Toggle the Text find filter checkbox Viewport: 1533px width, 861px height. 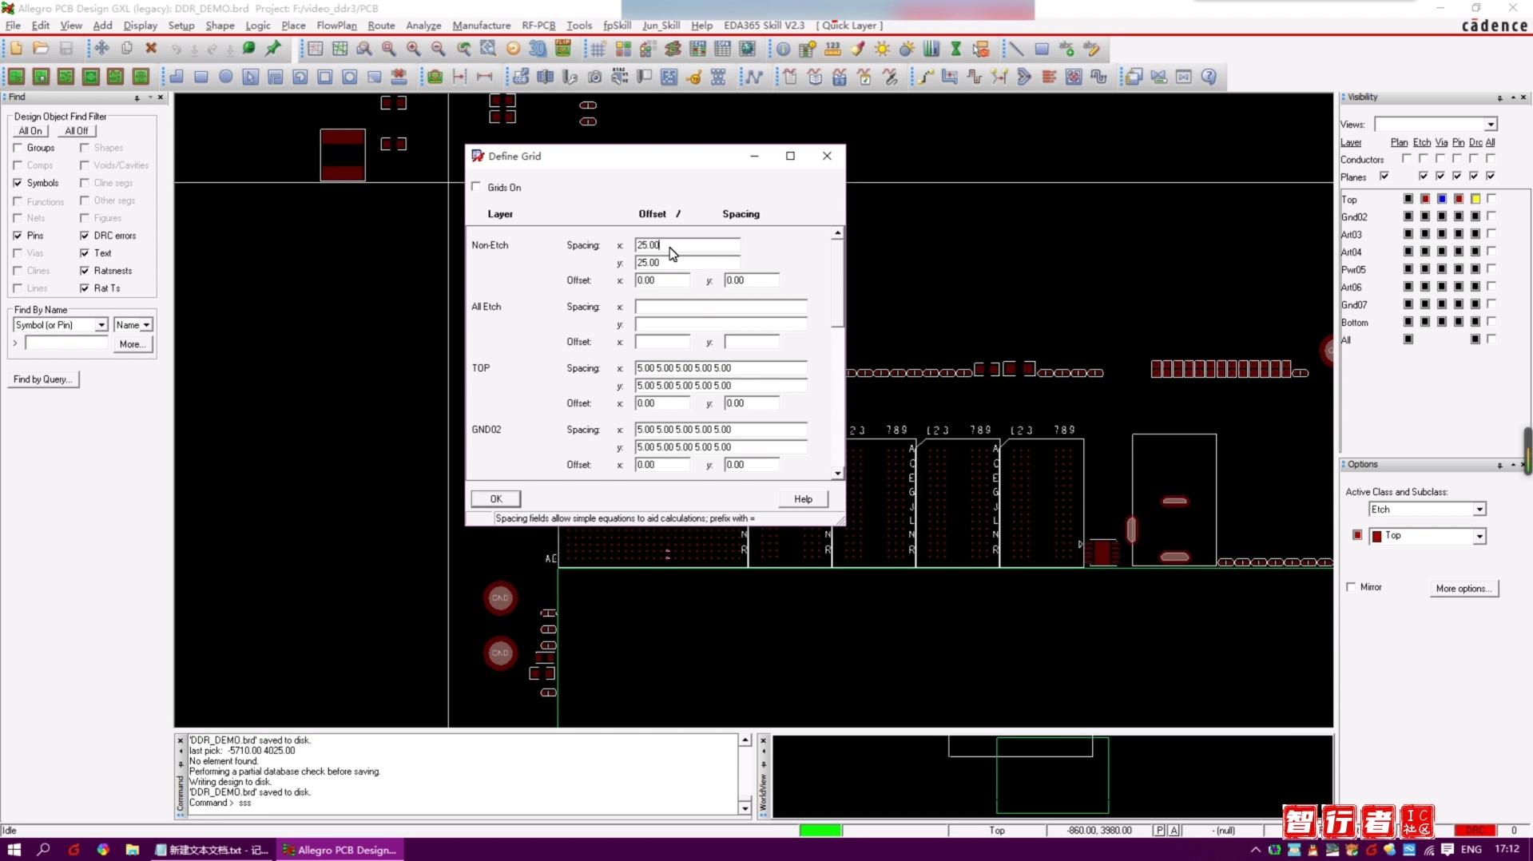[85, 253]
